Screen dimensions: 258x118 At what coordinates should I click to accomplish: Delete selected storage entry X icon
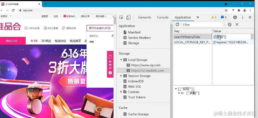(237, 25)
